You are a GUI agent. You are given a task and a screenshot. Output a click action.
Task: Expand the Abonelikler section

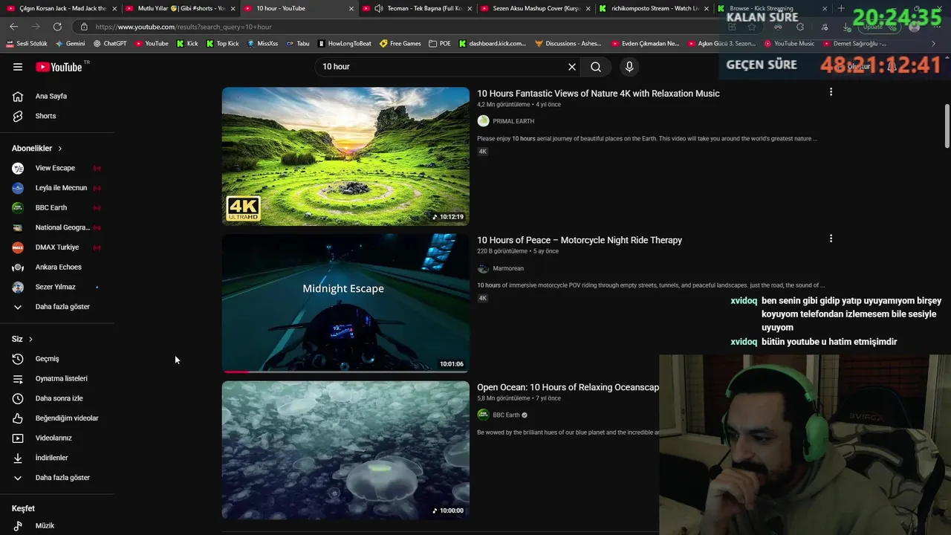[37, 149]
